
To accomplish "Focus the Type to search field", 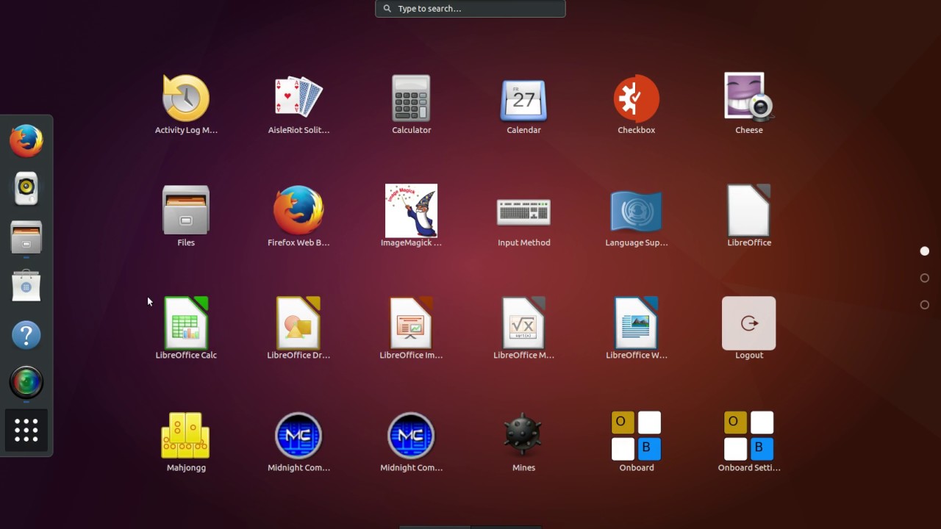I will [x=470, y=9].
